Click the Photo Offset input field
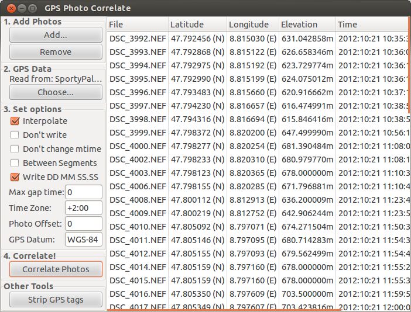The image size is (411, 312). 84,224
